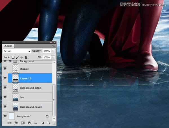
Task: Delete layer with trash icon
Action: (x=49, y=123)
